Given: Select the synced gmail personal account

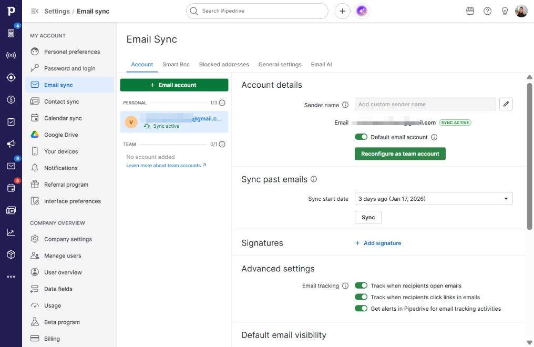Looking at the screenshot, I should coord(174,122).
